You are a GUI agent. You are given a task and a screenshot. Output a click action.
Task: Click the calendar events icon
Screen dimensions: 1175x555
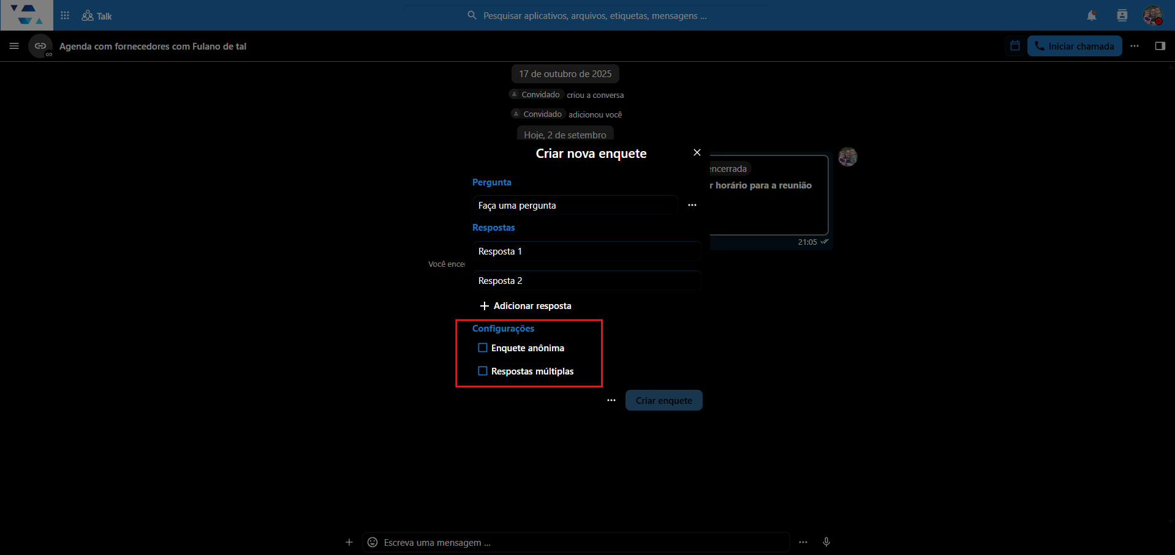[1015, 46]
